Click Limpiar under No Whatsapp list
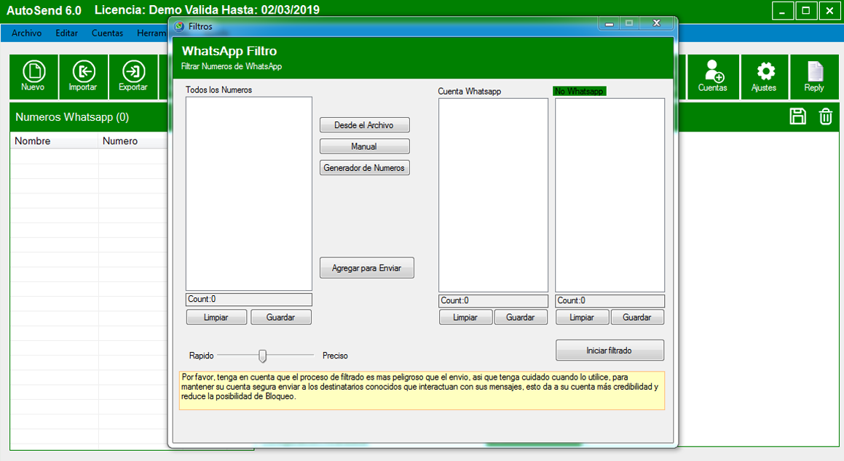844x461 pixels. tap(583, 318)
